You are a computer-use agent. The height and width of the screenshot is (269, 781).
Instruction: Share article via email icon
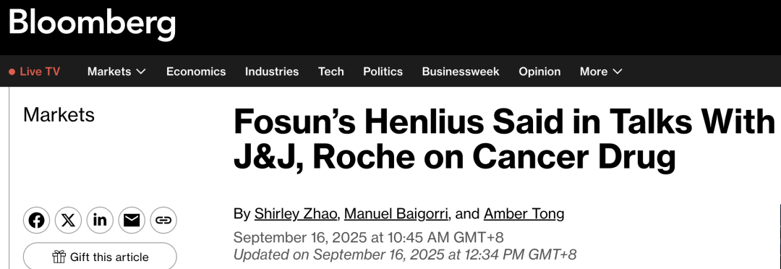click(132, 220)
